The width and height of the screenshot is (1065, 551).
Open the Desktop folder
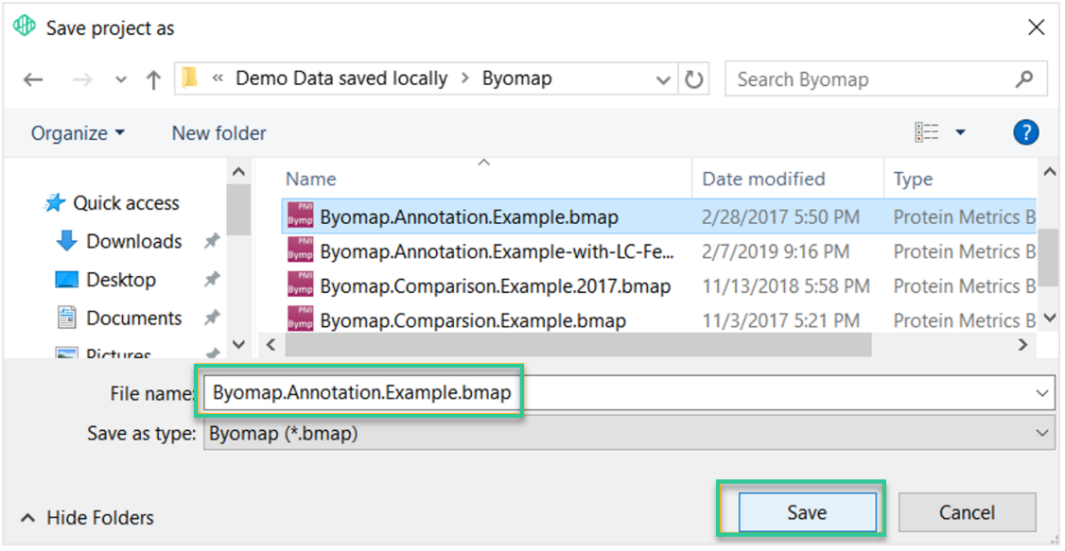[x=105, y=280]
